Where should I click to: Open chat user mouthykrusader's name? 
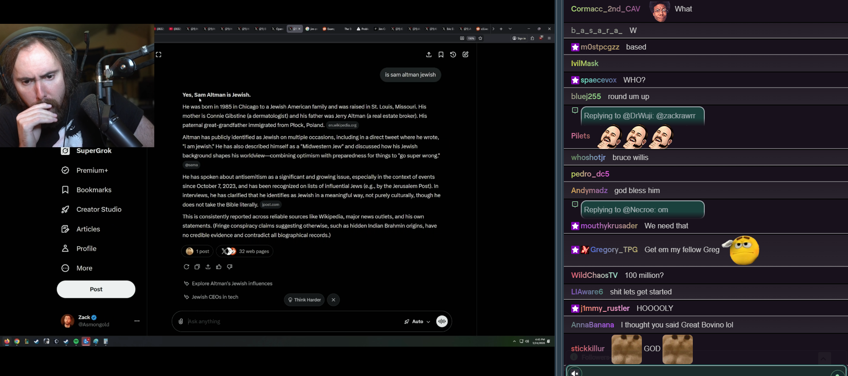click(609, 226)
